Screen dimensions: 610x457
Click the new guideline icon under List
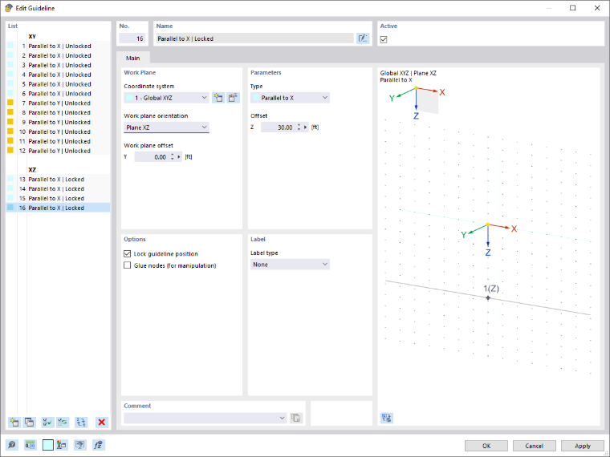(14, 422)
